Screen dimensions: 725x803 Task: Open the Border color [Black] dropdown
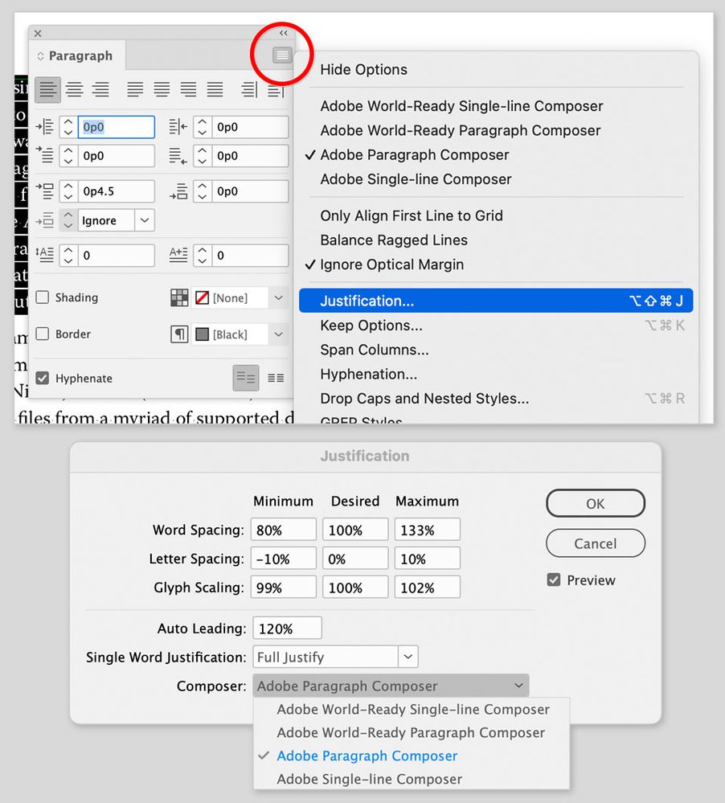[279, 334]
